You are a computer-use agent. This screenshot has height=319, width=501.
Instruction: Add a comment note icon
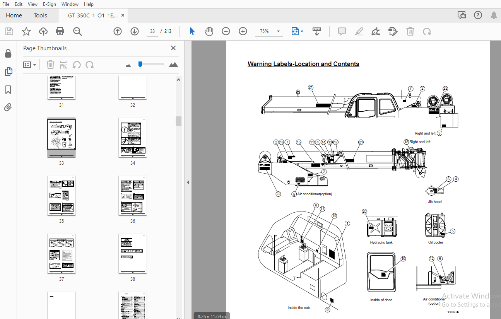tap(342, 31)
